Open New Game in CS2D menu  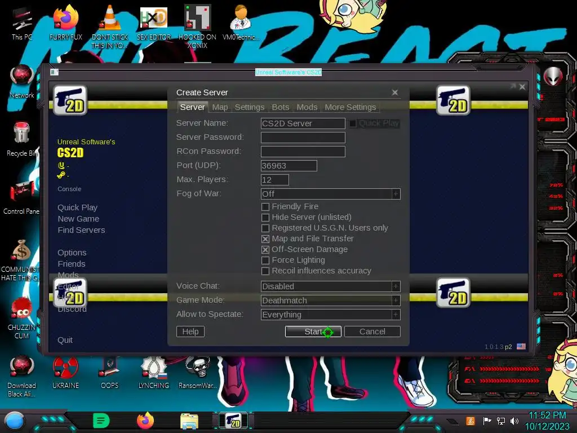point(78,219)
